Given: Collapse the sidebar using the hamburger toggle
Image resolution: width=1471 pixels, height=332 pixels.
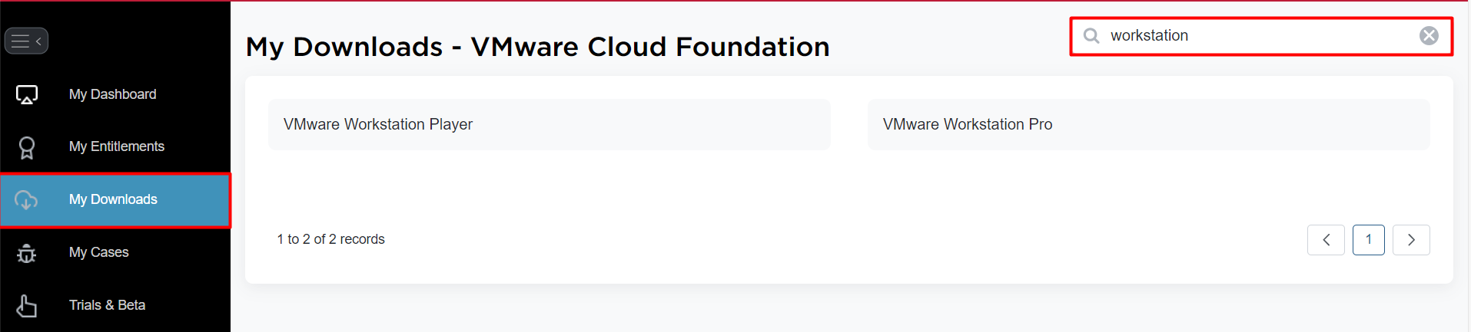Looking at the screenshot, I should (x=26, y=41).
